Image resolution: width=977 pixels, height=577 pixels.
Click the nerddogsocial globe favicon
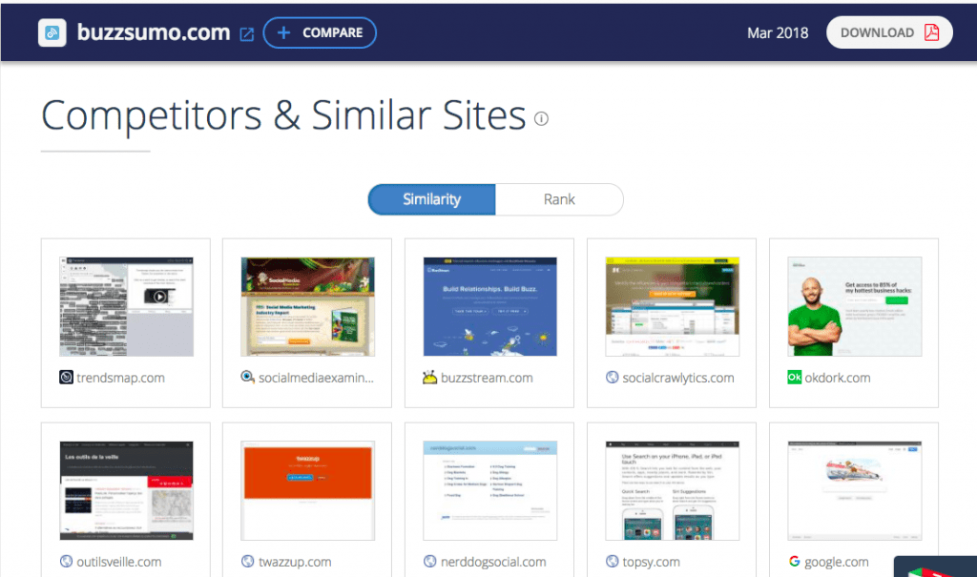tap(430, 561)
